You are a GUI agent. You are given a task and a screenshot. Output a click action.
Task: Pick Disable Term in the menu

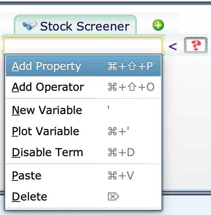coord(83,152)
